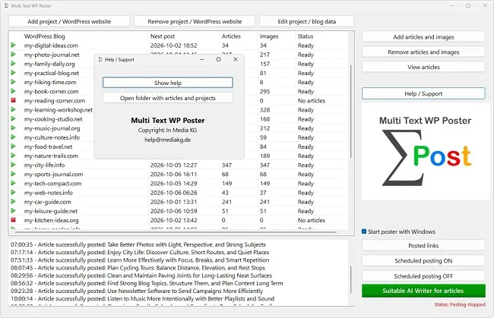Open Edit project / blog data
Screen dimensions: 494x318
pos(306,21)
